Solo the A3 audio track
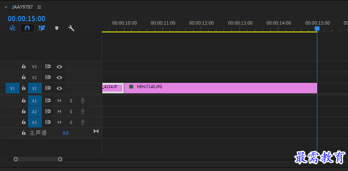 pyautogui.click(x=71, y=122)
